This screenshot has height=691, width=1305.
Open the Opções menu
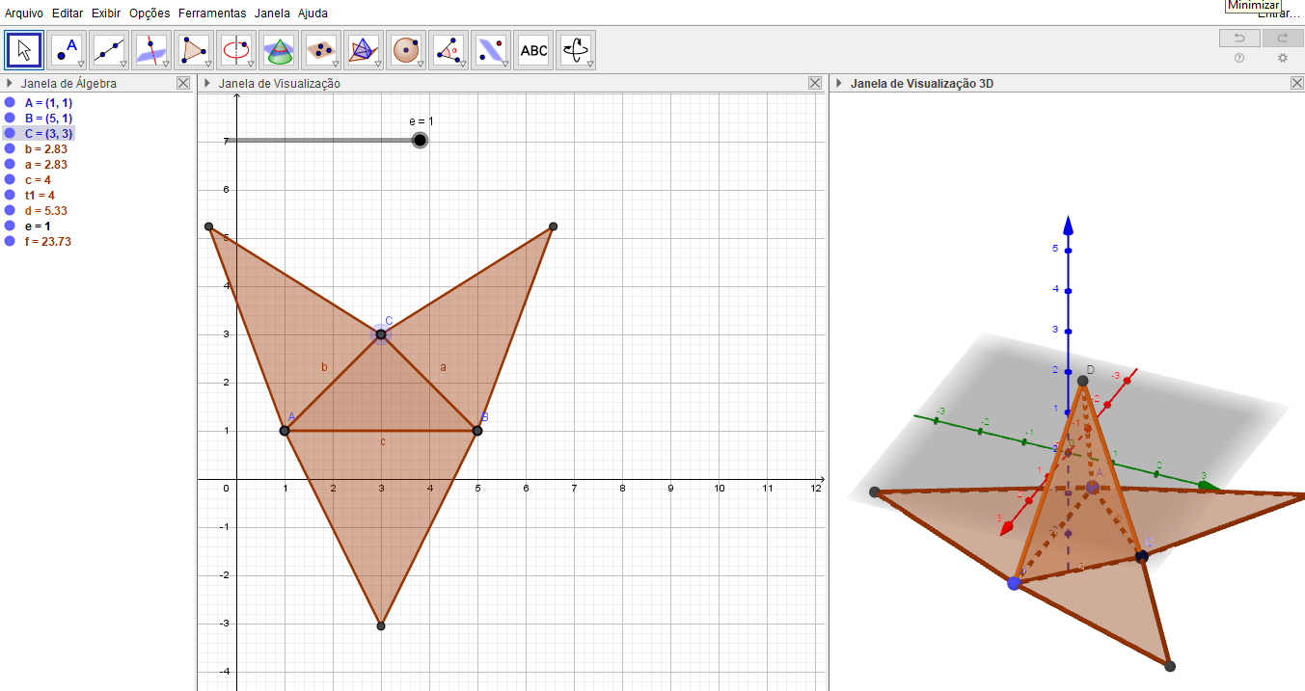tap(150, 13)
